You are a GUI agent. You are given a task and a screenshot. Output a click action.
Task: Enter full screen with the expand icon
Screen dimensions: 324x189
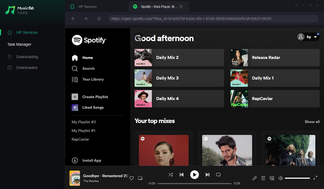pyautogui.click(x=315, y=178)
